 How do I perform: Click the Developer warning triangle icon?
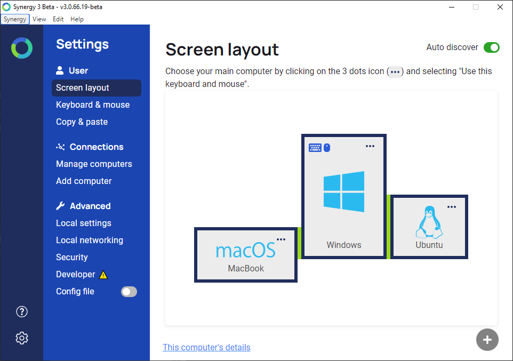(103, 275)
